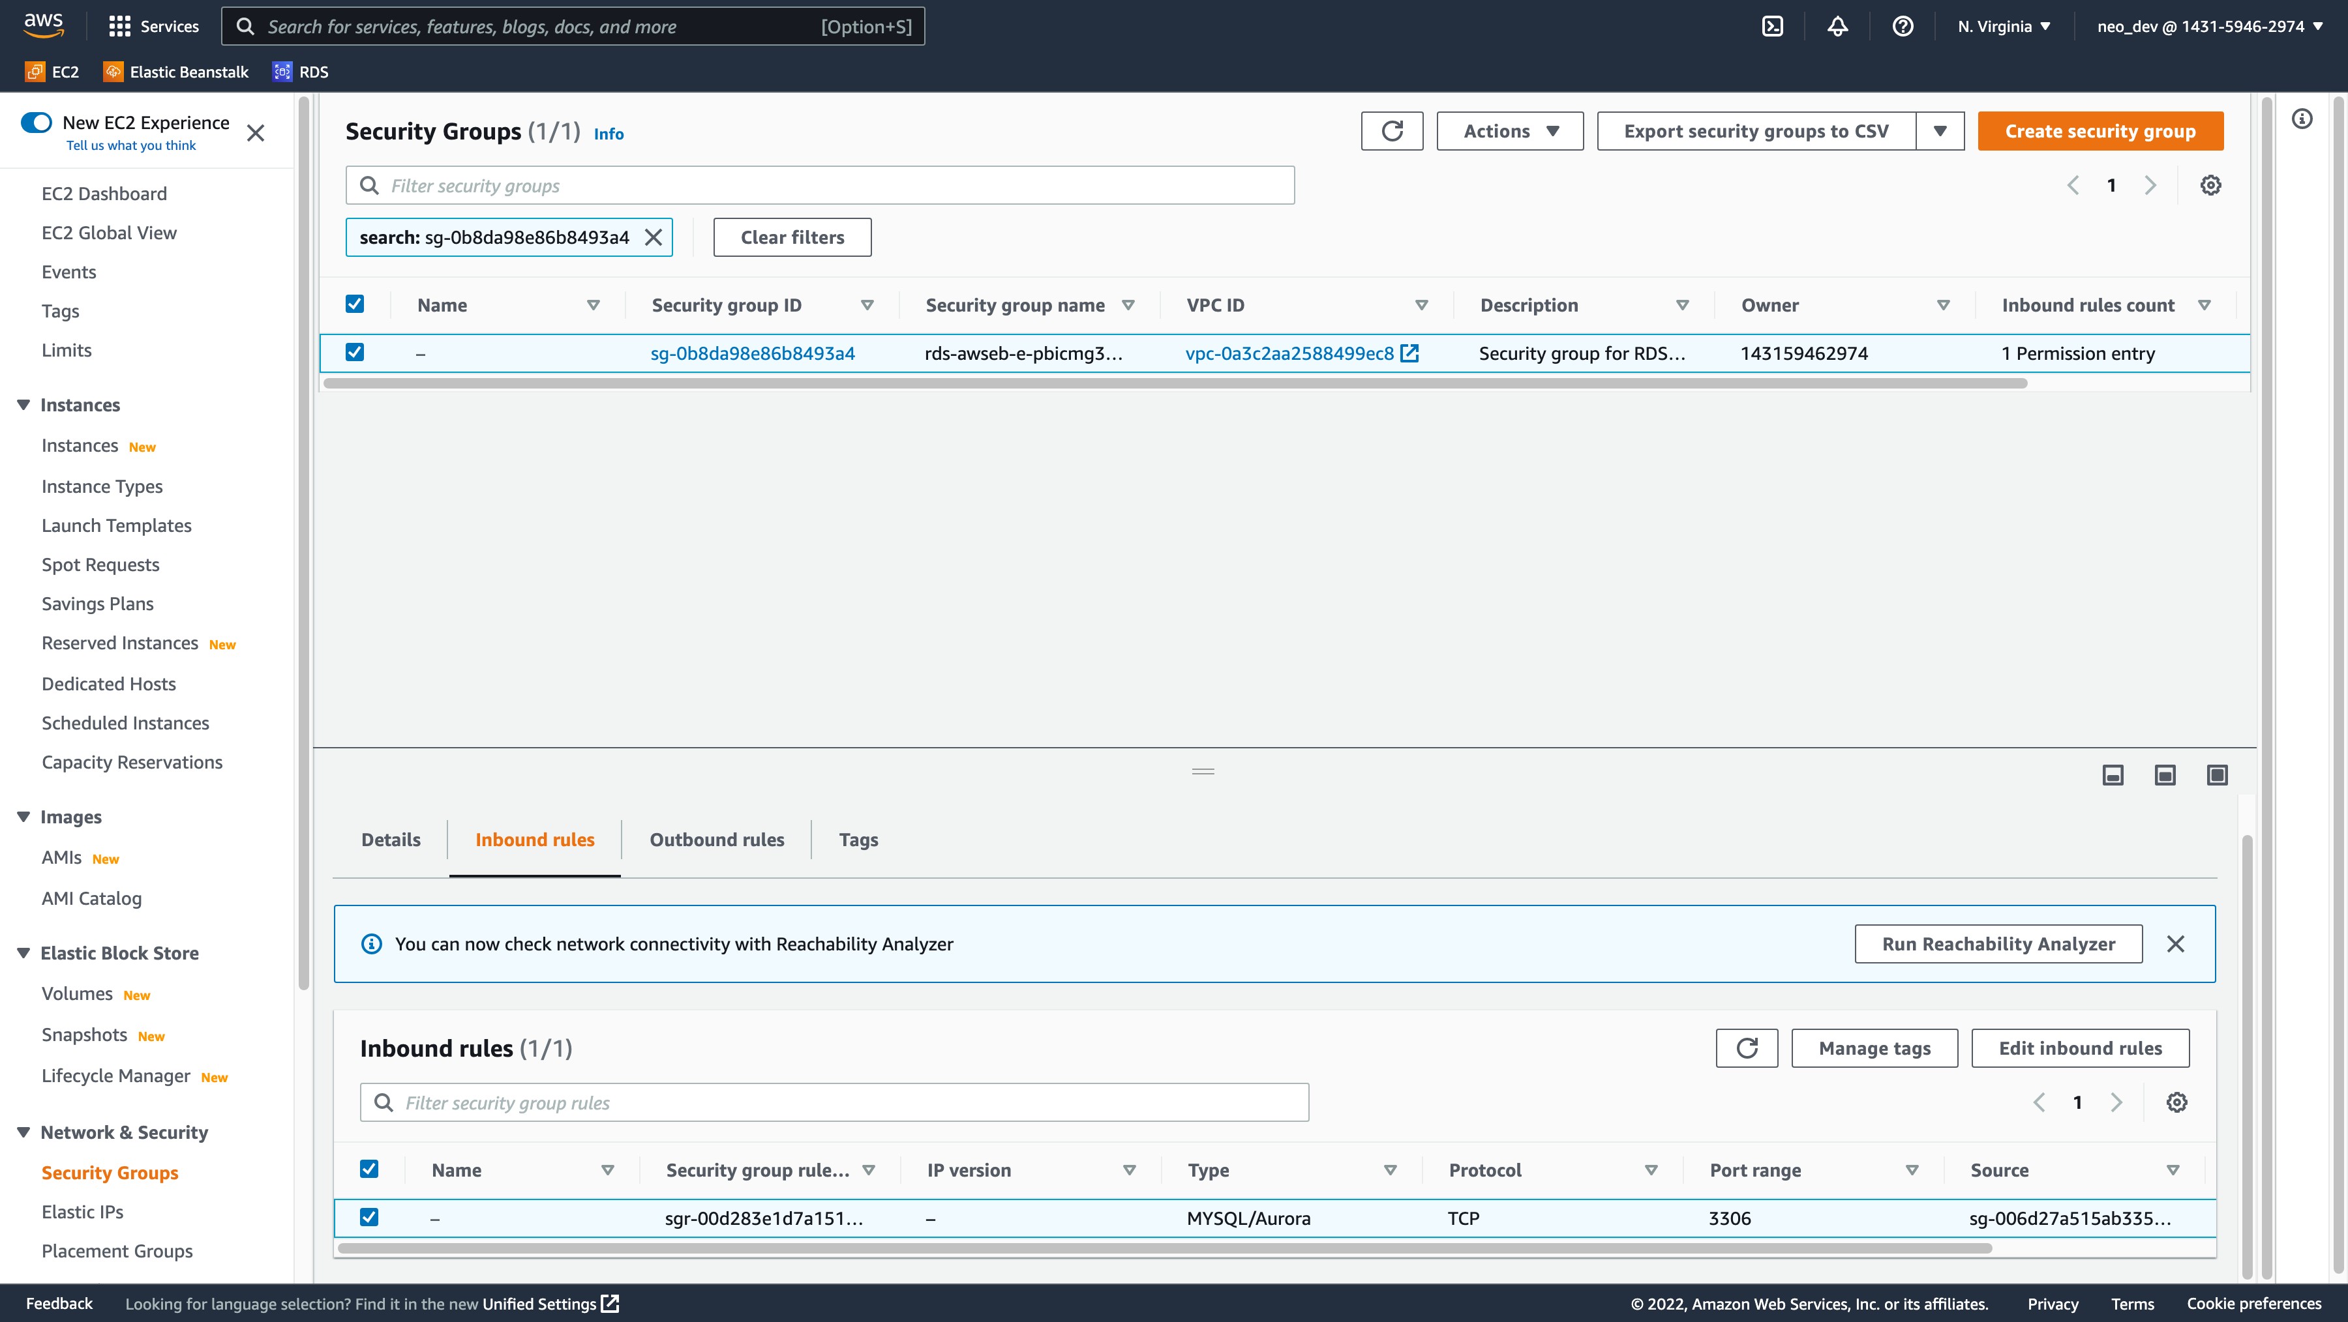
Task: Go to previous page of security groups
Action: (x=2073, y=185)
